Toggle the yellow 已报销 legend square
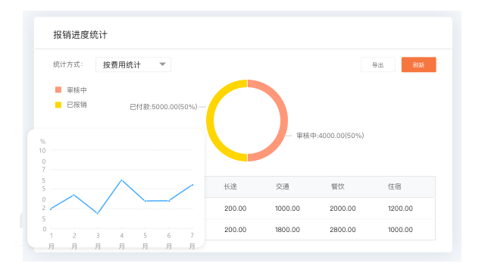 (58, 105)
